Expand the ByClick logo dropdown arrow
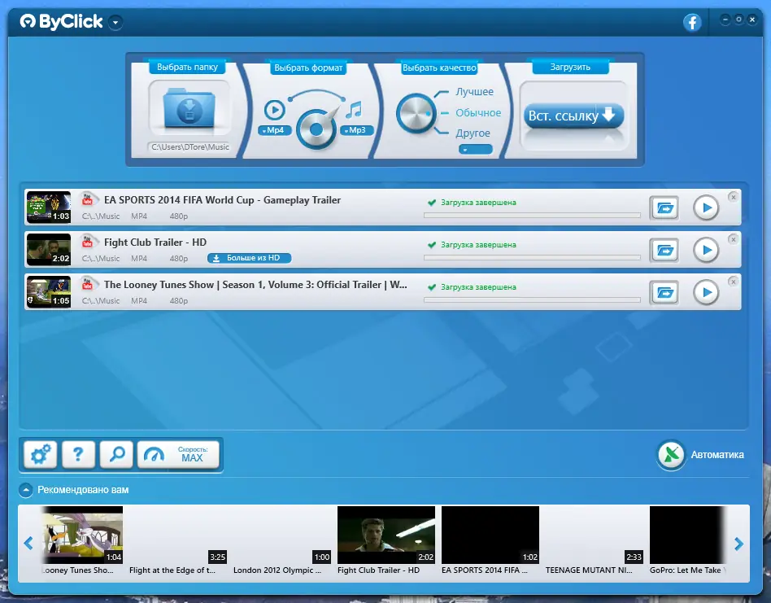The image size is (771, 603). [x=115, y=23]
